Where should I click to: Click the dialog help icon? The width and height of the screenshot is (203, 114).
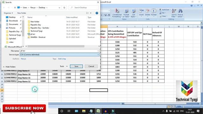tap(97, 13)
